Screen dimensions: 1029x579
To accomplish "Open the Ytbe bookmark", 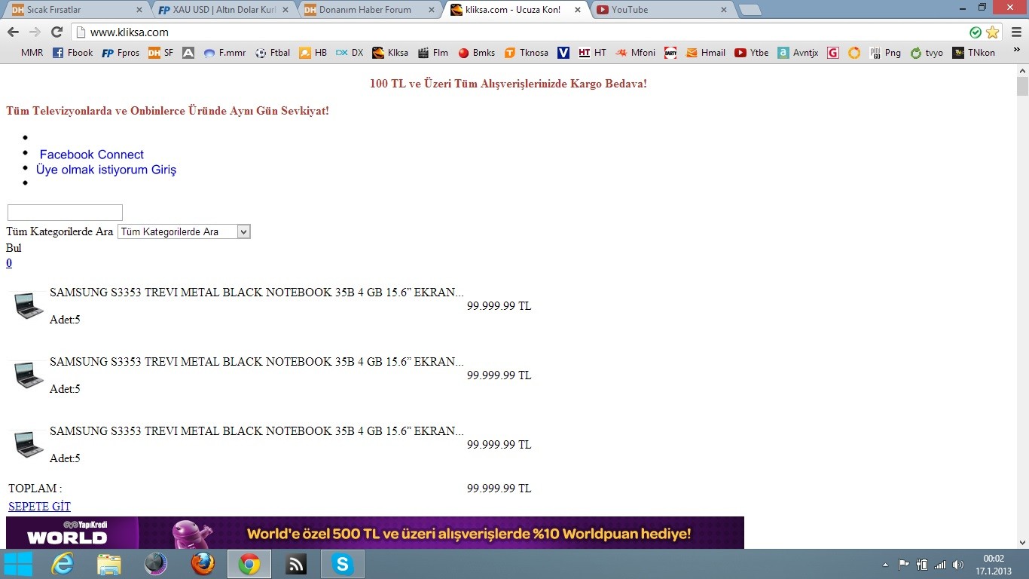I will point(751,53).
